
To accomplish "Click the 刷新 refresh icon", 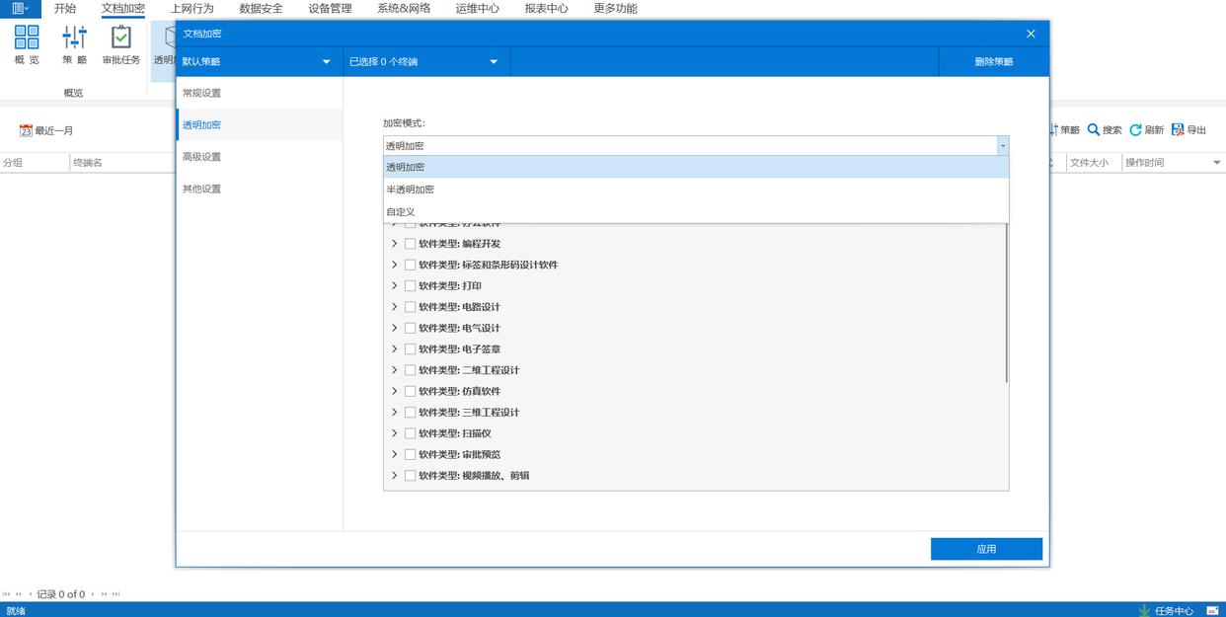I will tap(1135, 130).
